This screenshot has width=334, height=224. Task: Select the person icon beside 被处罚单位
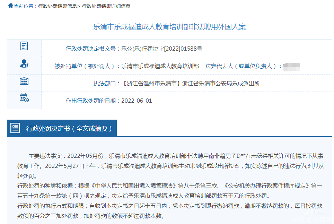coord(24,64)
